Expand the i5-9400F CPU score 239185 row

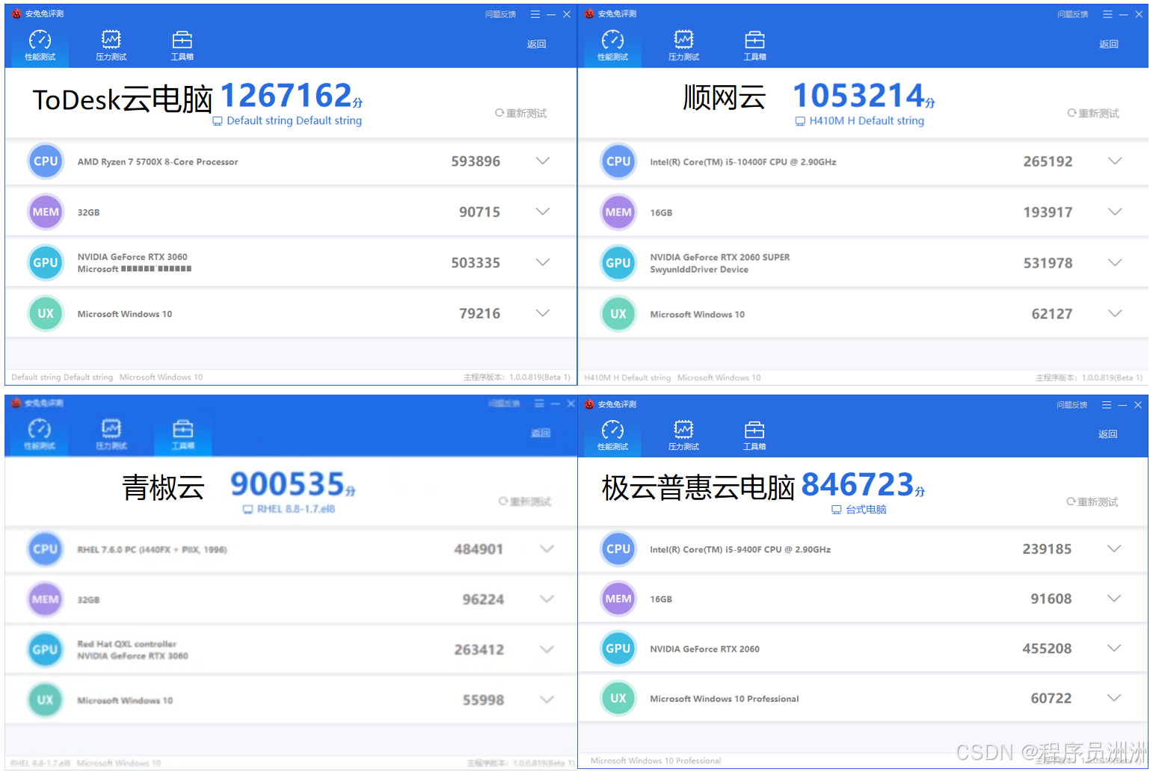click(1114, 549)
